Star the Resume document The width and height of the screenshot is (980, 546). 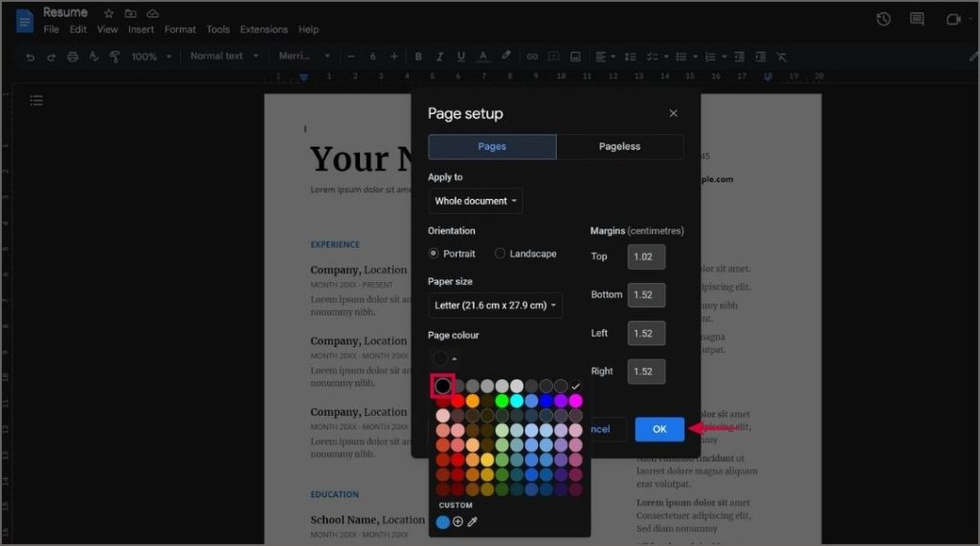(x=109, y=13)
